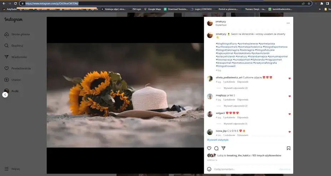The width and height of the screenshot is (331, 176).
Task: View 103 innych użytkowników likes list
Action: [x=267, y=156]
